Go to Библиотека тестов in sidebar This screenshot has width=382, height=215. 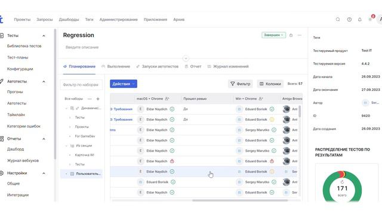[x=24, y=46]
